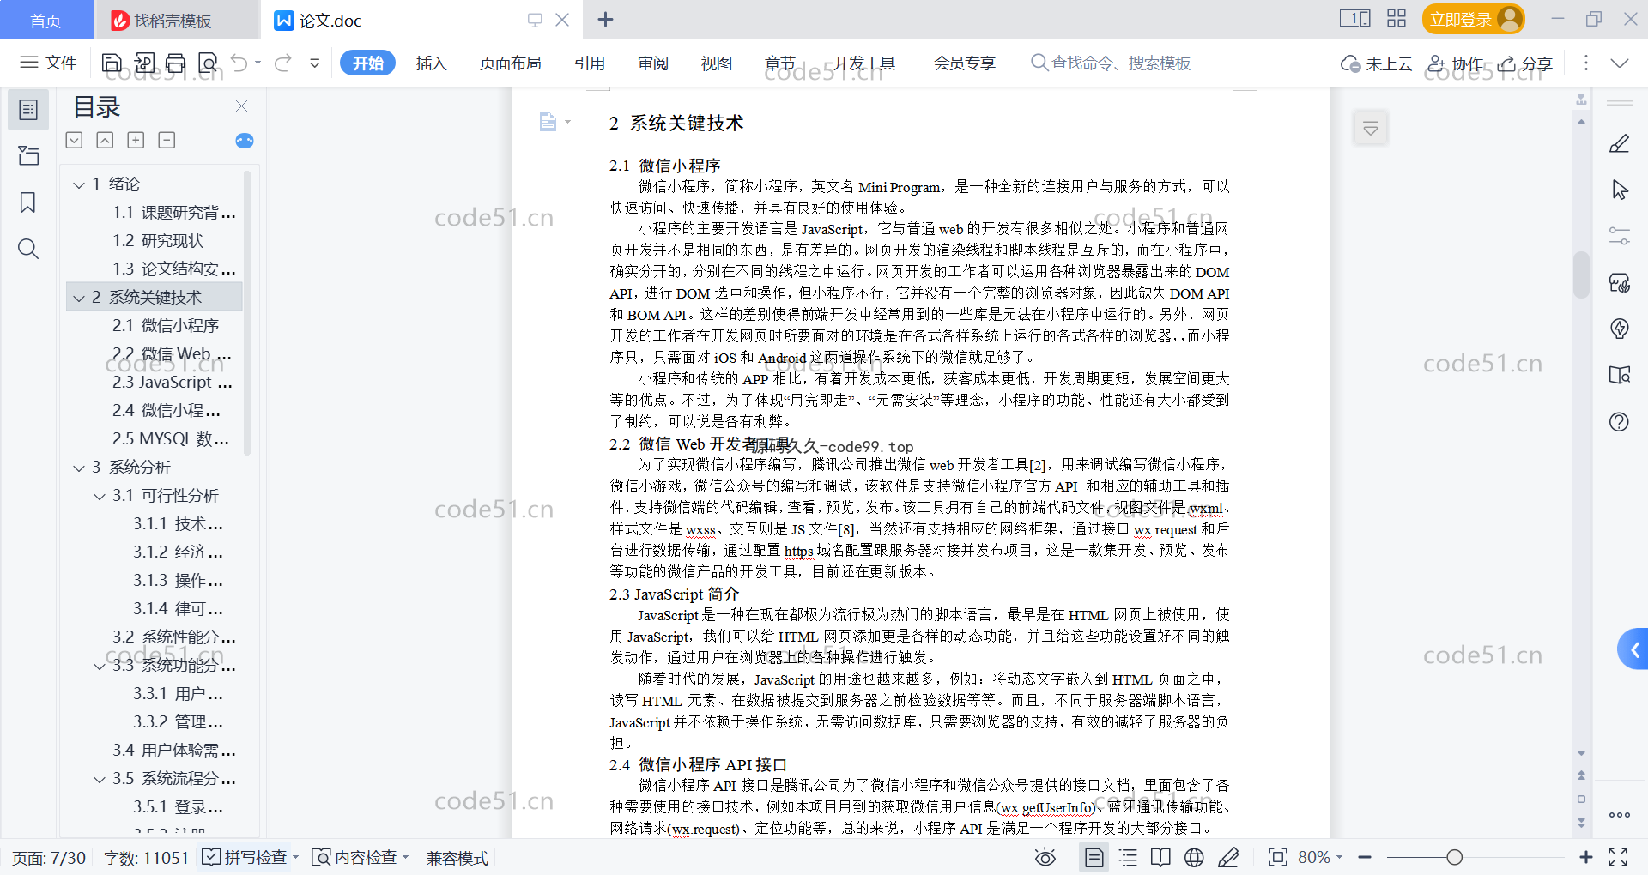
Task: Open the help question mark icon
Action: click(1619, 421)
